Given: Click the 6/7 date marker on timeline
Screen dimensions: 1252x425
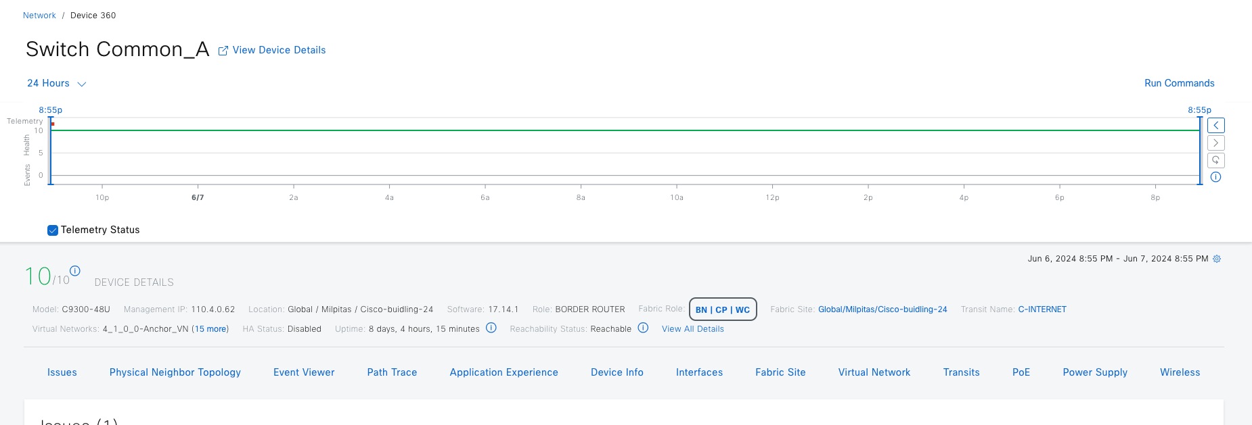Looking at the screenshot, I should (x=198, y=197).
